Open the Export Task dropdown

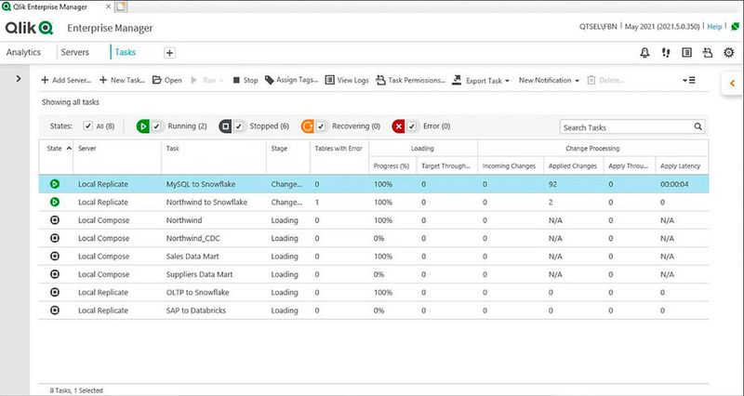click(x=481, y=80)
